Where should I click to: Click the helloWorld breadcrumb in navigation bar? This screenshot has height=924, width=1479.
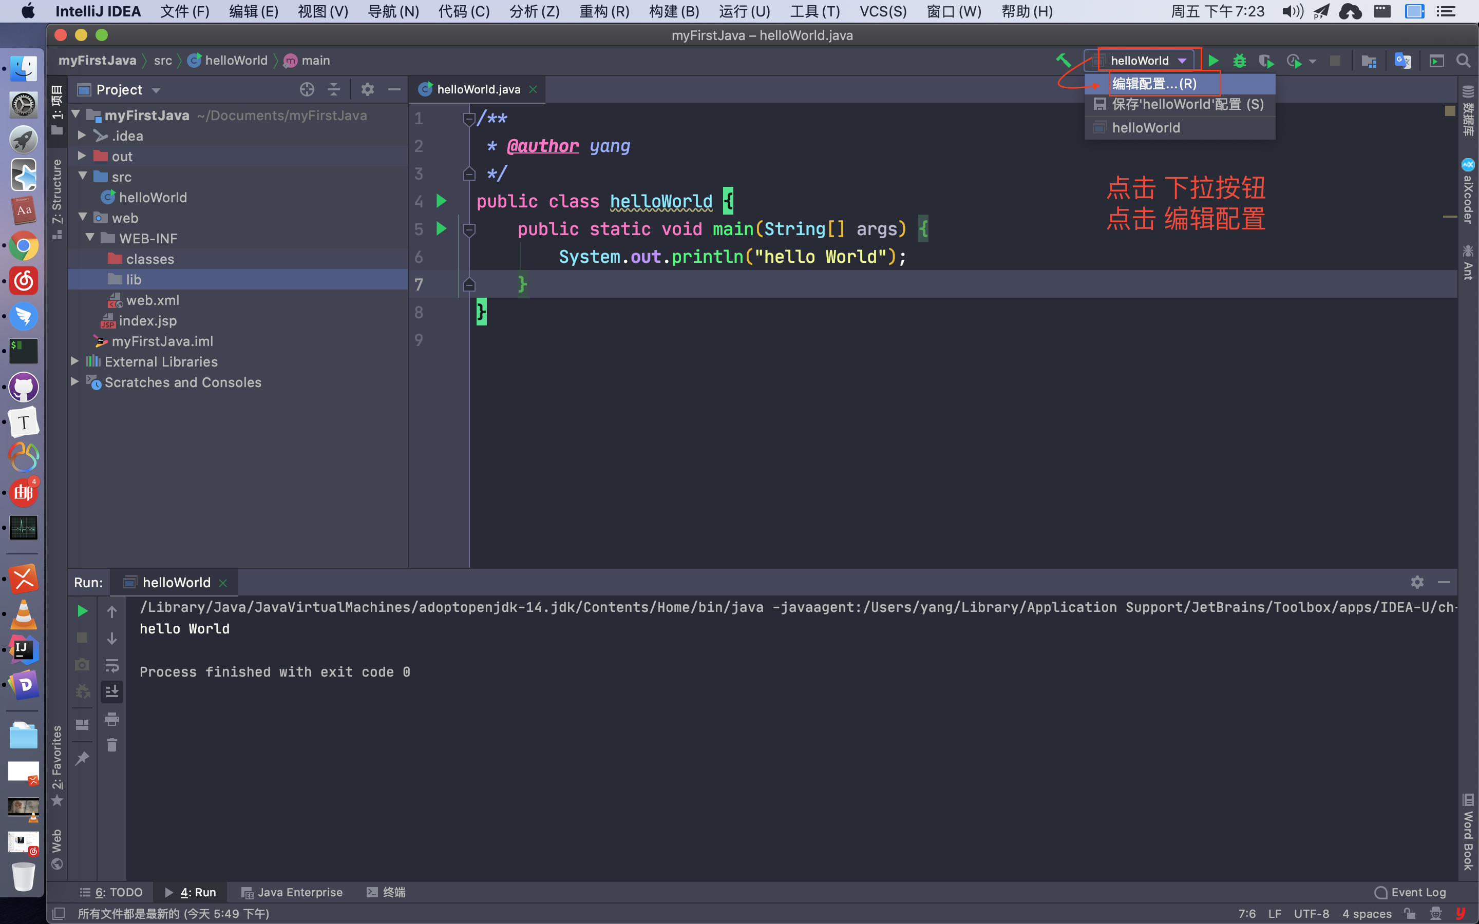pos(229,61)
